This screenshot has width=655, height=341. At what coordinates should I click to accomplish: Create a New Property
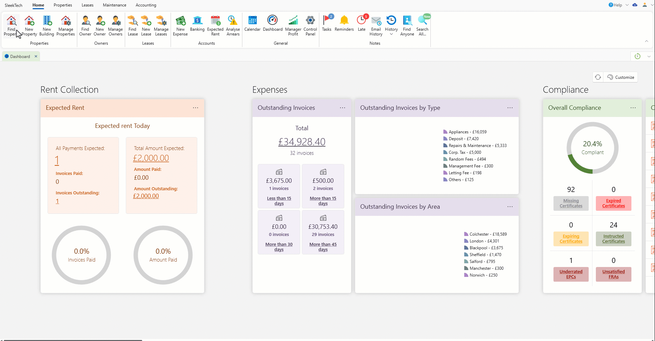(x=29, y=26)
